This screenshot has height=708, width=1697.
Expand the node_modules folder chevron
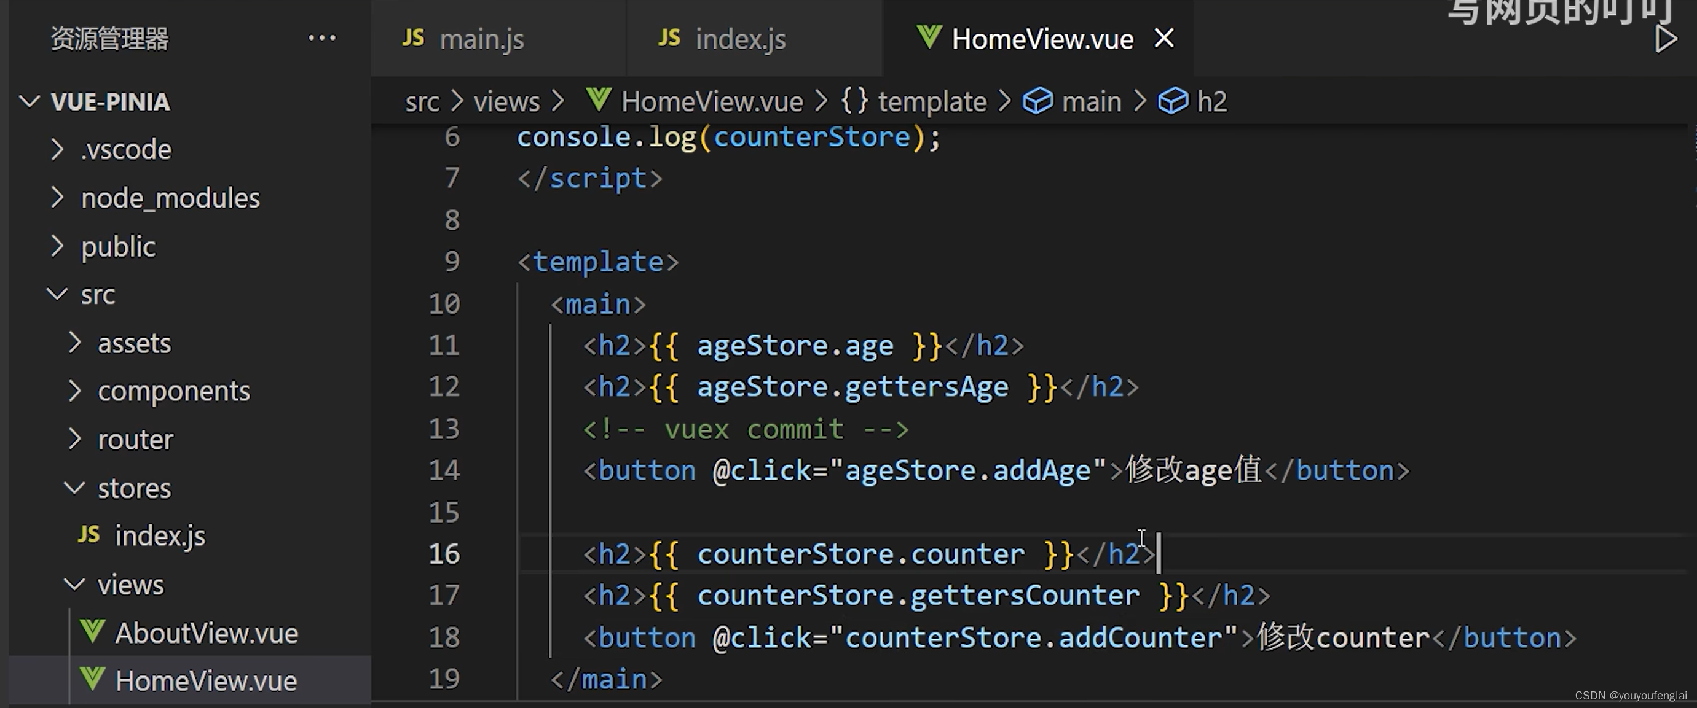tap(57, 197)
